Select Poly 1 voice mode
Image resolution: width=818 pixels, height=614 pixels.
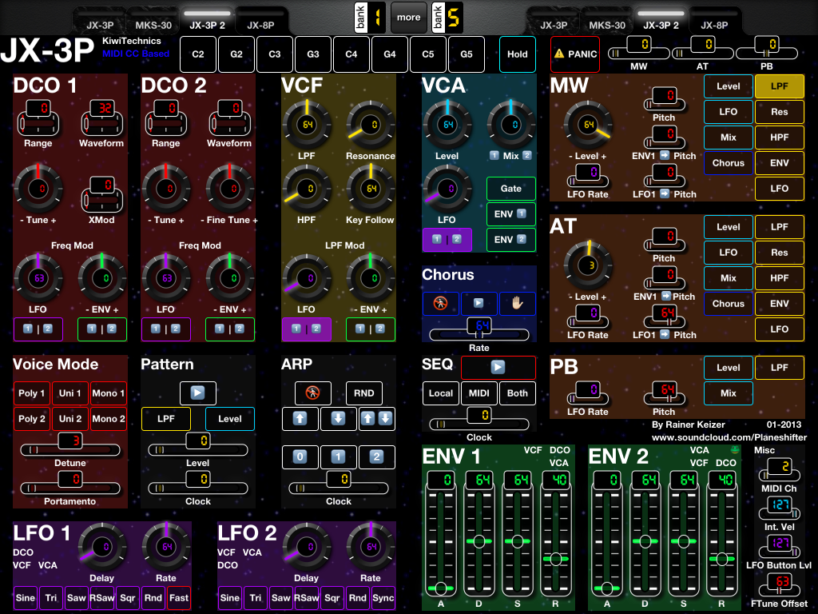click(x=32, y=393)
